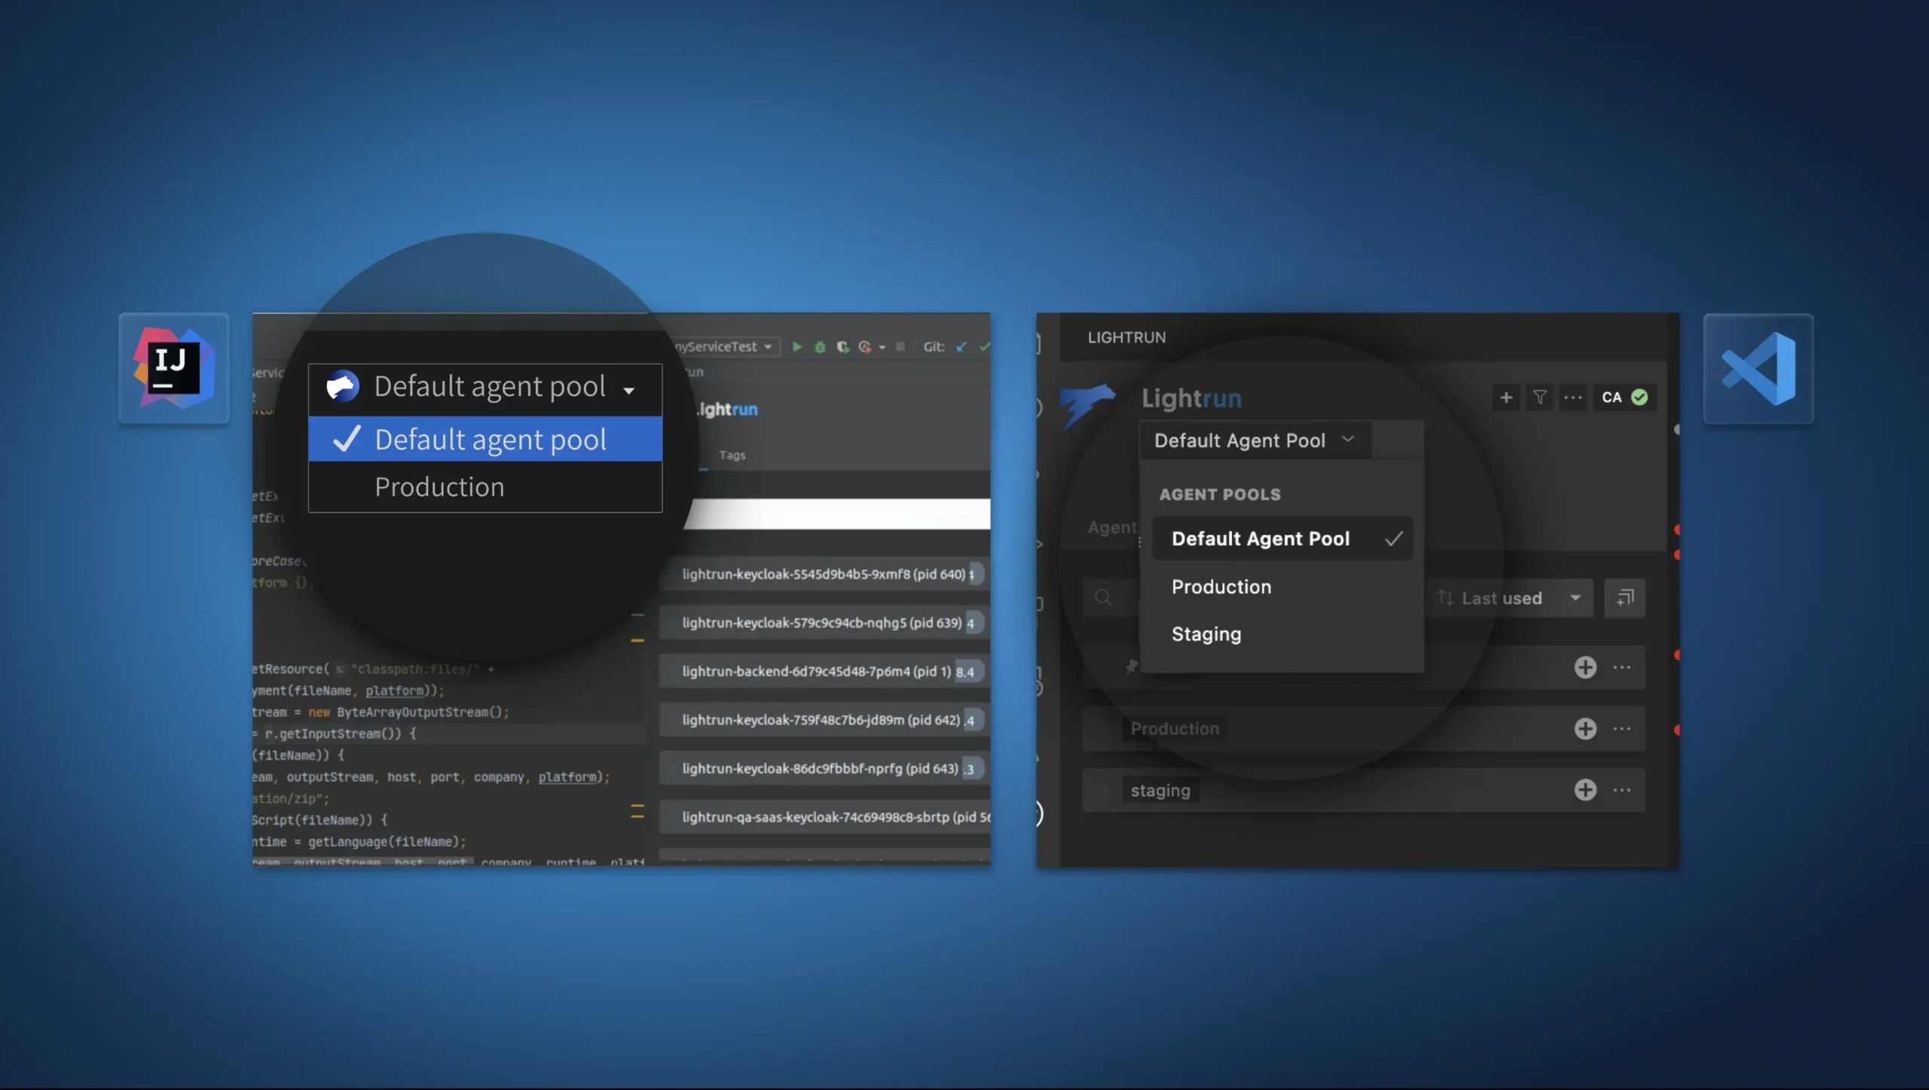Click the pin icon on the first agent row
Screen dimensions: 1929x1090
(x=1131, y=667)
